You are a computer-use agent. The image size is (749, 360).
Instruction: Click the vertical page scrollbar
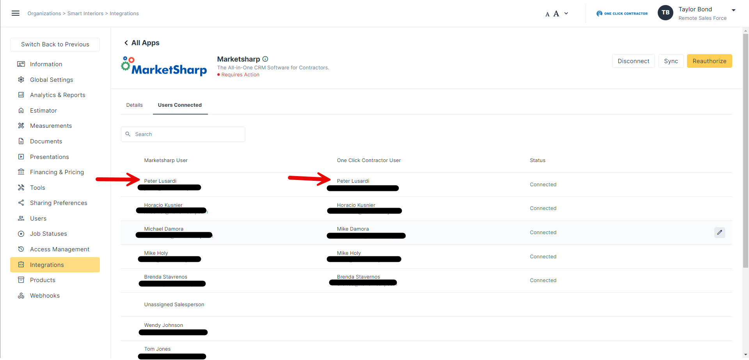coord(746,151)
